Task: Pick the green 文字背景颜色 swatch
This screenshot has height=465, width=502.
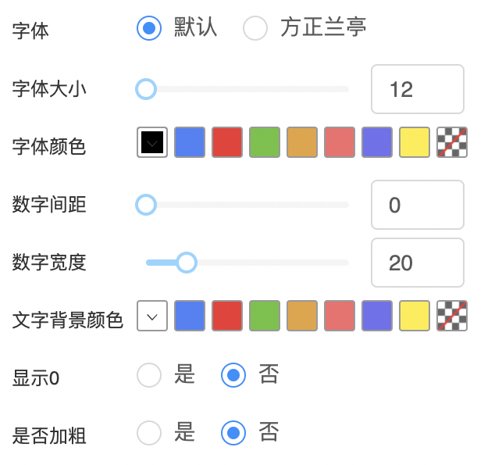Action: click(x=265, y=316)
